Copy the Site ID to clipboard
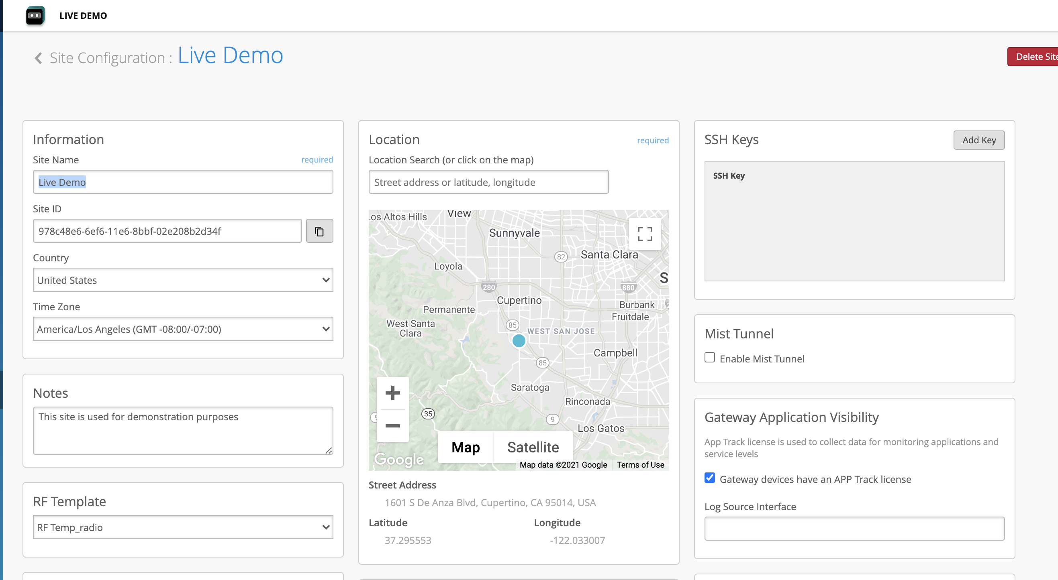The height and width of the screenshot is (580, 1058). click(x=319, y=231)
